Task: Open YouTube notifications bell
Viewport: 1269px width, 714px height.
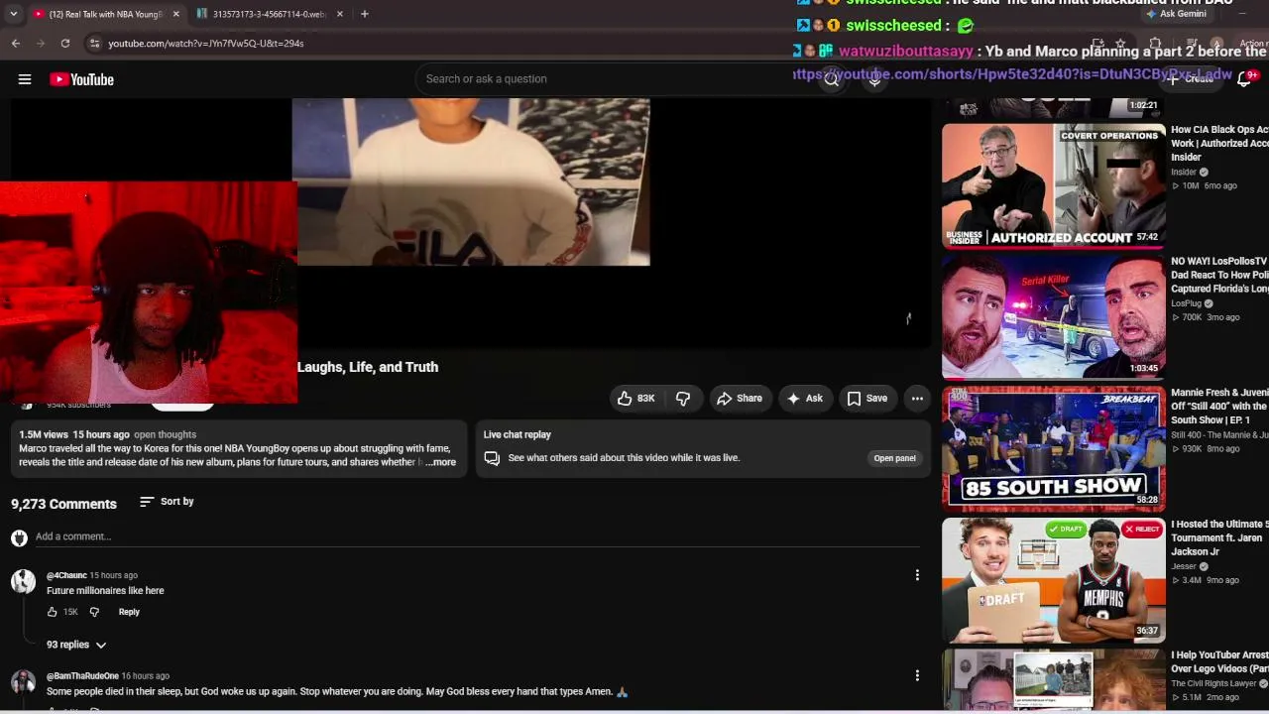Action: click(1244, 79)
